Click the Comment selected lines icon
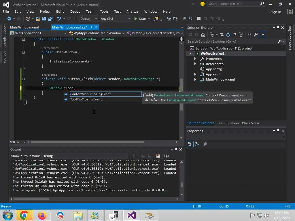 tap(184, 19)
